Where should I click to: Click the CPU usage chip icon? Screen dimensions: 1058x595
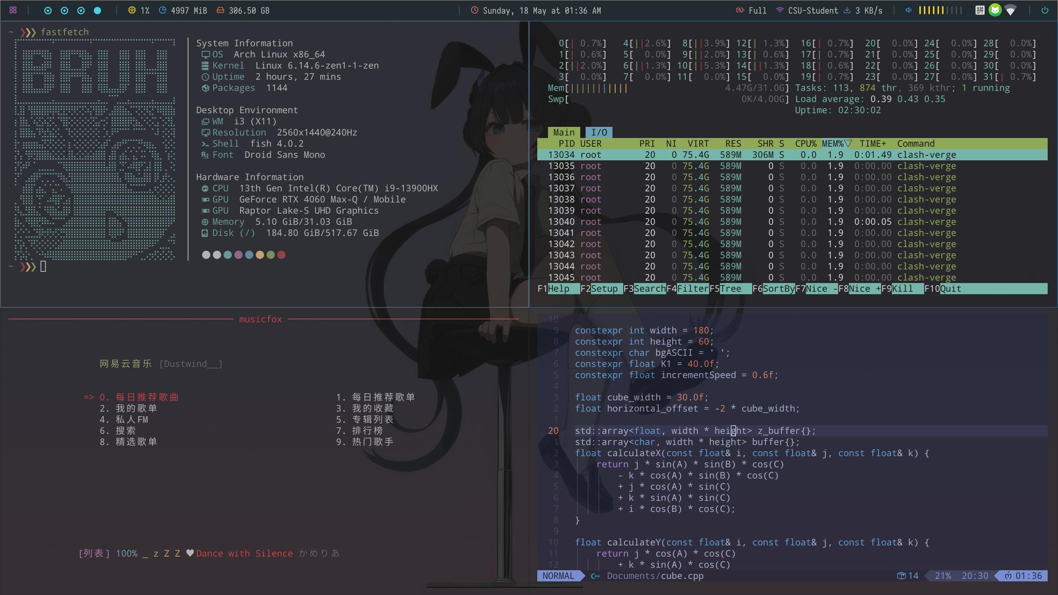(x=132, y=10)
